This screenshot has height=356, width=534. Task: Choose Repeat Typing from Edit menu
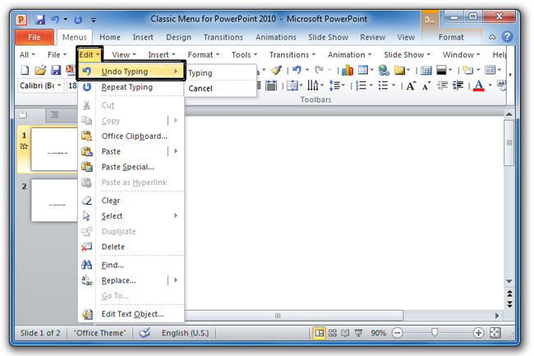click(131, 87)
